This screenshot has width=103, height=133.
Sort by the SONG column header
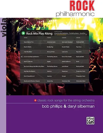click(26, 38)
